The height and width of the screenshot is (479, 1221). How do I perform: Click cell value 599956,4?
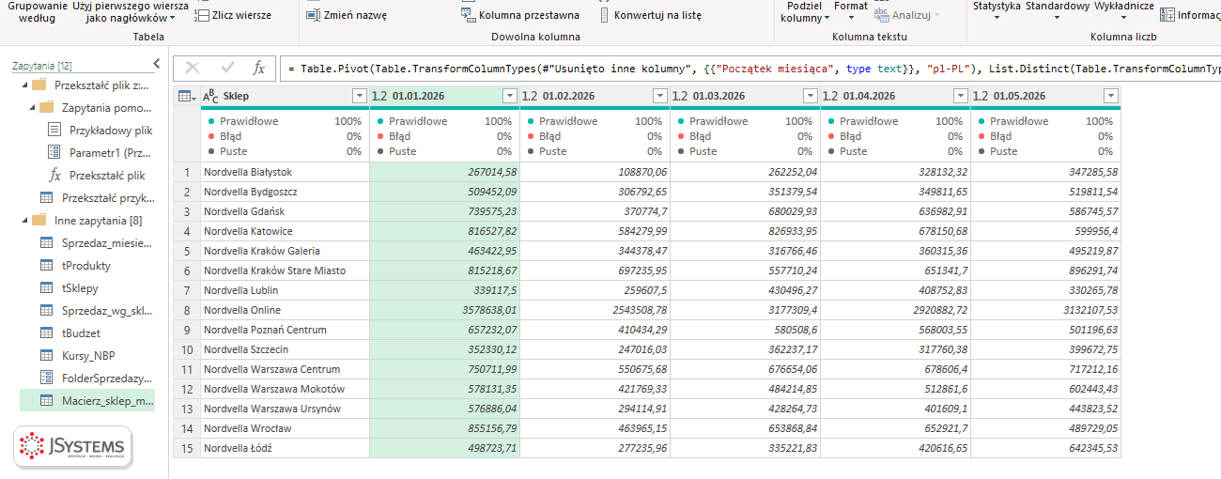point(1045,231)
